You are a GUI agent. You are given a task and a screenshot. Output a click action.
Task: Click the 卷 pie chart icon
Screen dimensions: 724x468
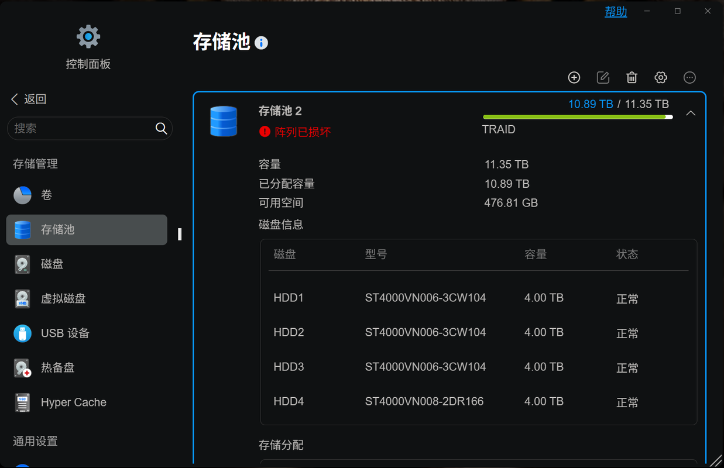point(22,195)
